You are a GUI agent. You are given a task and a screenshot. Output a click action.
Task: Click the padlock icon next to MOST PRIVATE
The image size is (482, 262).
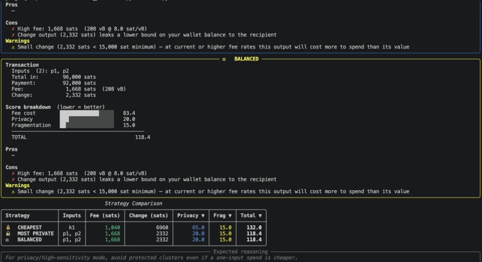[8, 233]
